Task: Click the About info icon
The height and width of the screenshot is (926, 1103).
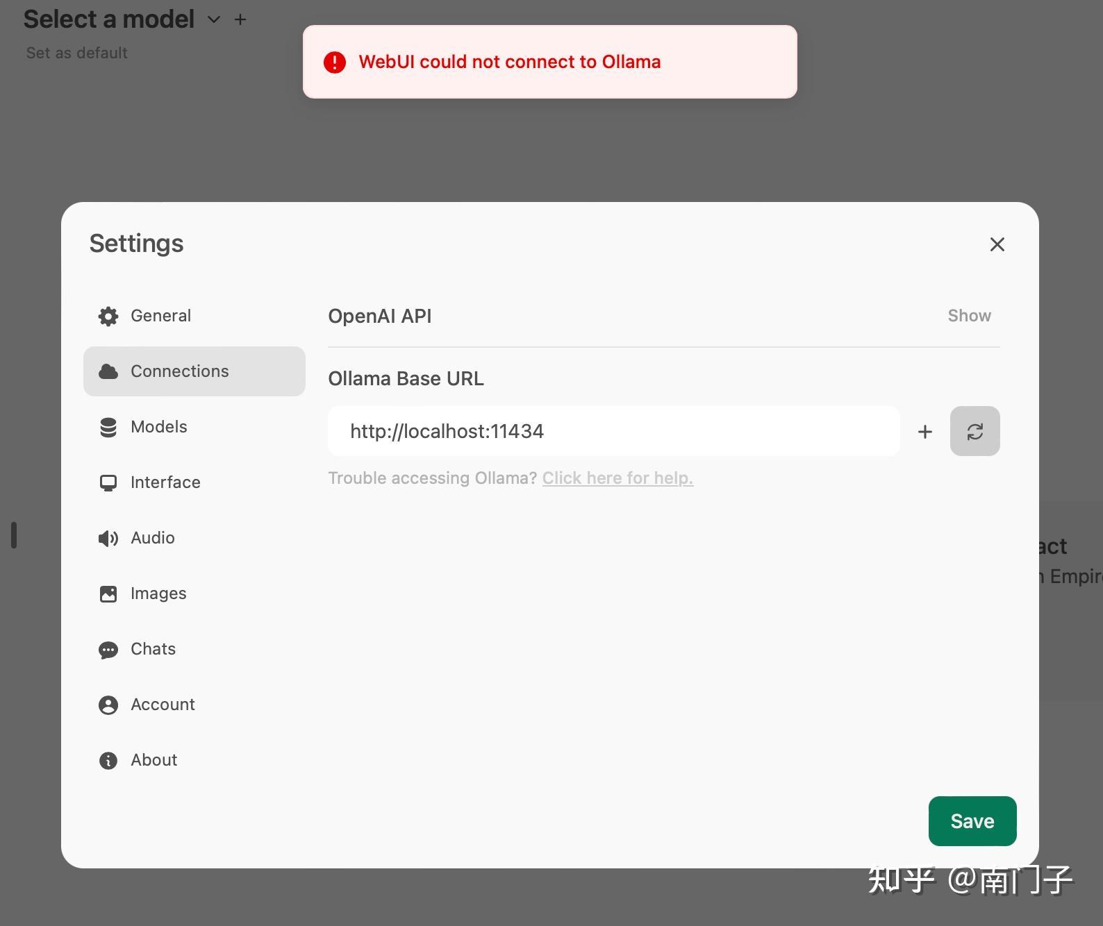Action: click(108, 760)
